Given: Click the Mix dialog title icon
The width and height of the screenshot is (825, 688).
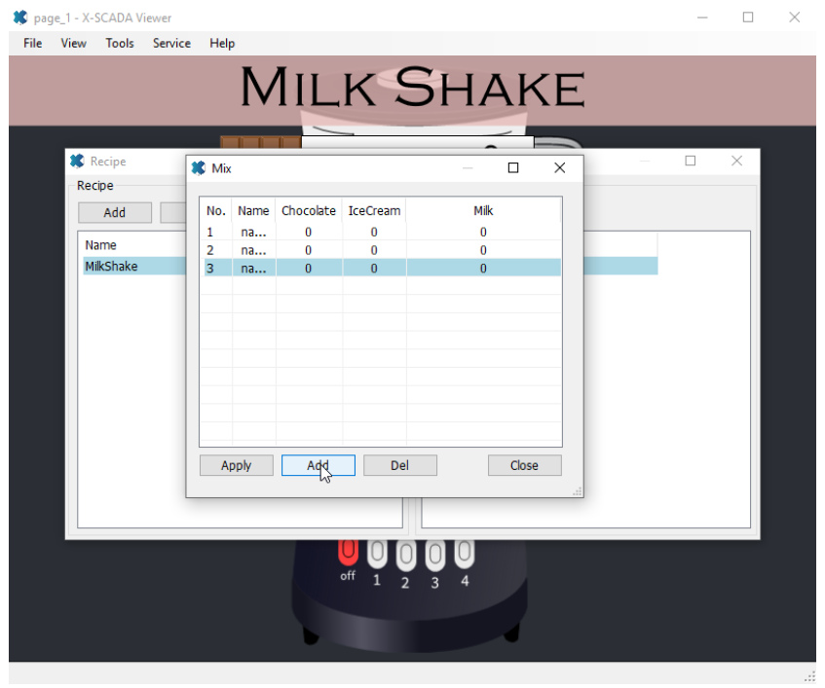Looking at the screenshot, I should click(x=199, y=168).
